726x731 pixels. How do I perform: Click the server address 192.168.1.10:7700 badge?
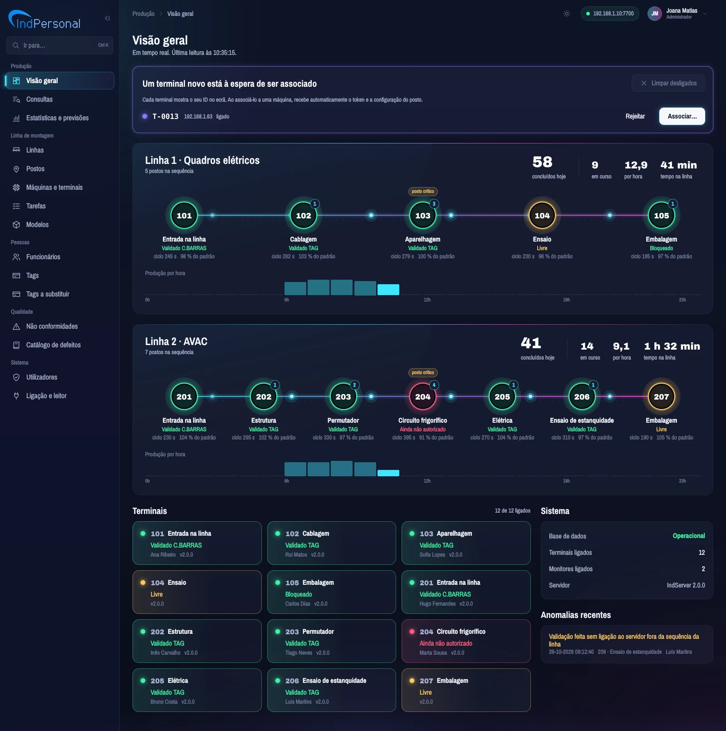[x=610, y=14]
